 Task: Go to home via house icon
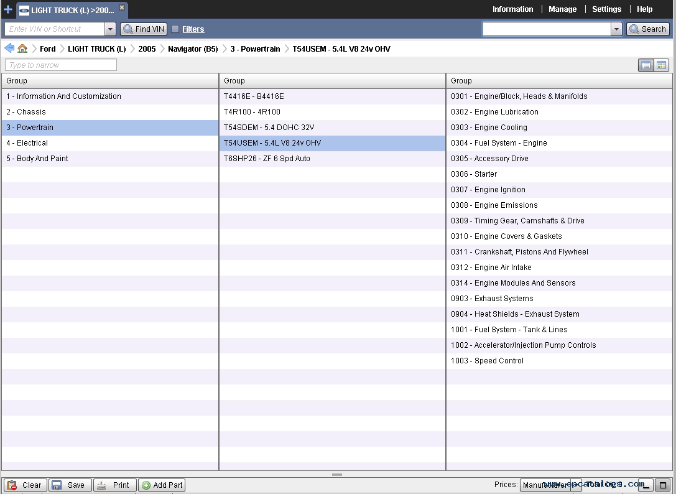click(x=22, y=49)
